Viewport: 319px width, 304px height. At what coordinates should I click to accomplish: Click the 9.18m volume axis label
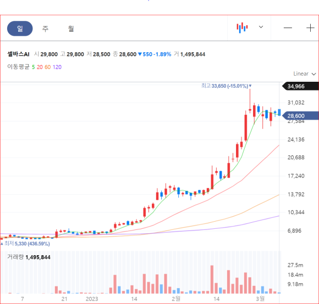295,284
